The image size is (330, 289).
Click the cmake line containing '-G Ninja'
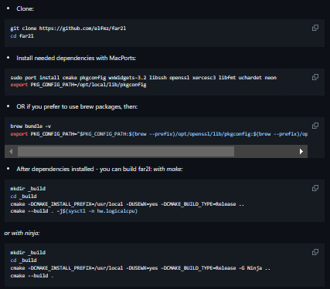[141, 268]
